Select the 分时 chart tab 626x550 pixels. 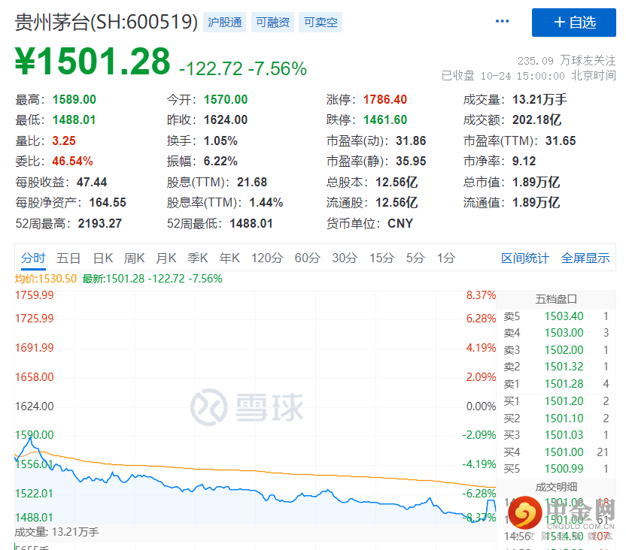[33, 258]
